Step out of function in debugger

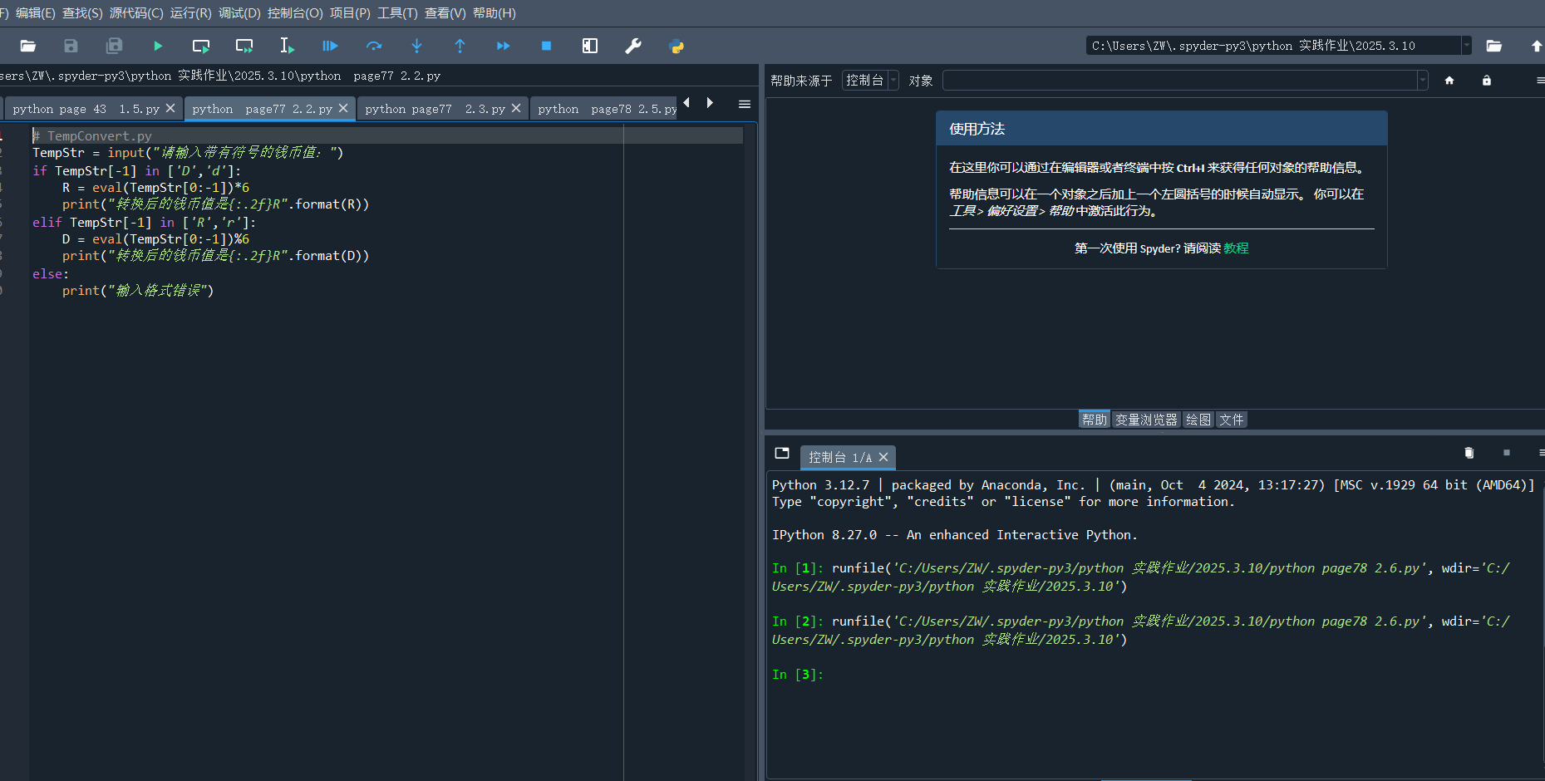(x=460, y=46)
